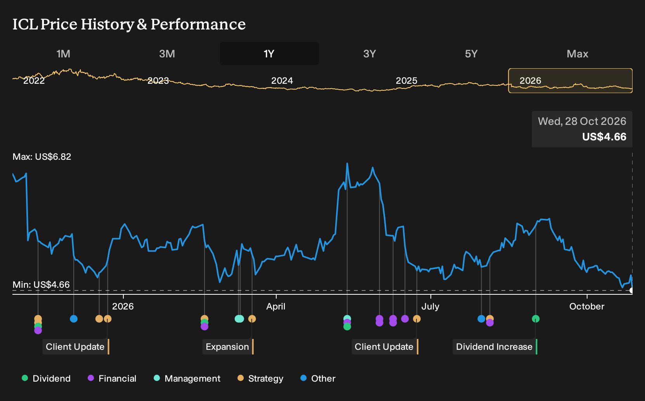Click the 'April' axis label
Viewport: 645px width, 401px height.
click(276, 306)
